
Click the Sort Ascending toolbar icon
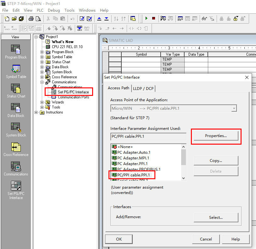click(x=116, y=19)
